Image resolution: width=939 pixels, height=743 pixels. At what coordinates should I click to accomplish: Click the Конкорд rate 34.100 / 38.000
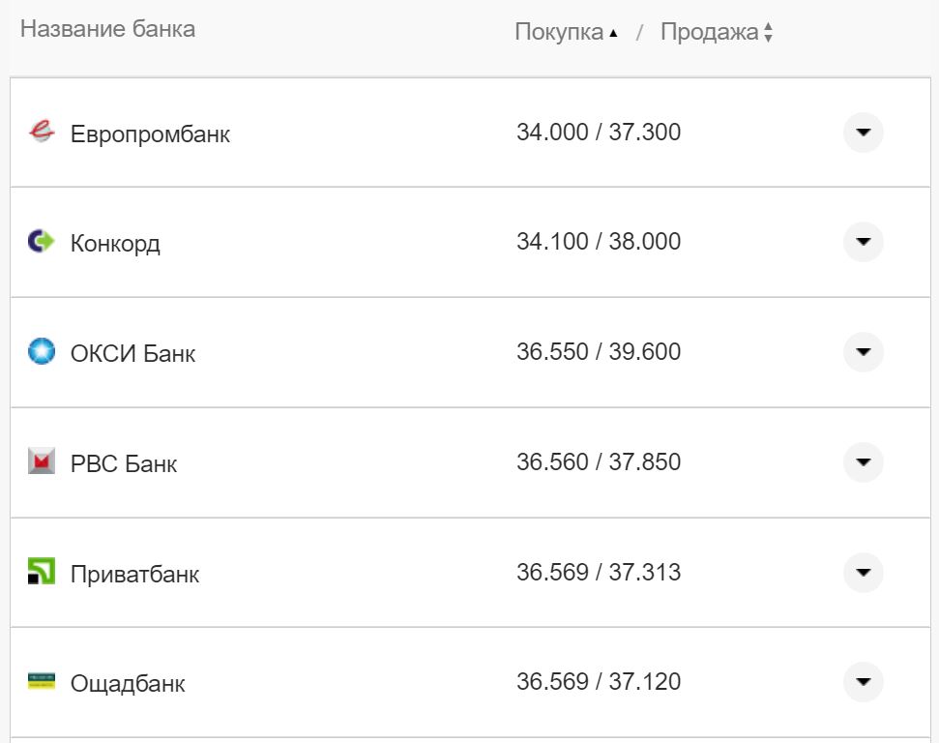(x=598, y=242)
